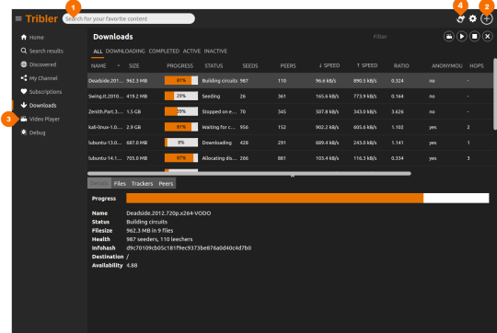Play selected torrent in video player icon
Screen dimensions: 497x333
pyautogui.click(x=449, y=37)
